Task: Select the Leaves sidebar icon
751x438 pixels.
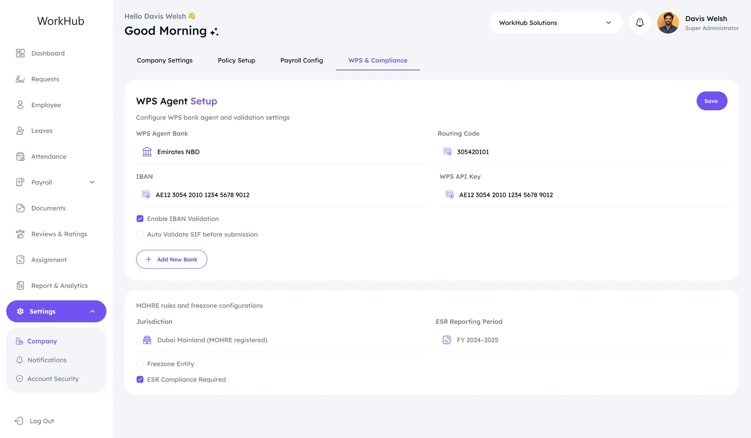Action: pyautogui.click(x=20, y=131)
